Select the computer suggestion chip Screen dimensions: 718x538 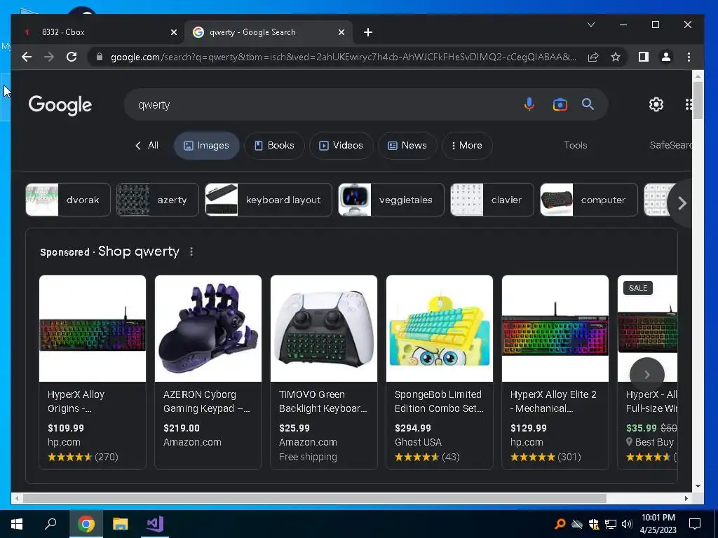click(x=589, y=200)
